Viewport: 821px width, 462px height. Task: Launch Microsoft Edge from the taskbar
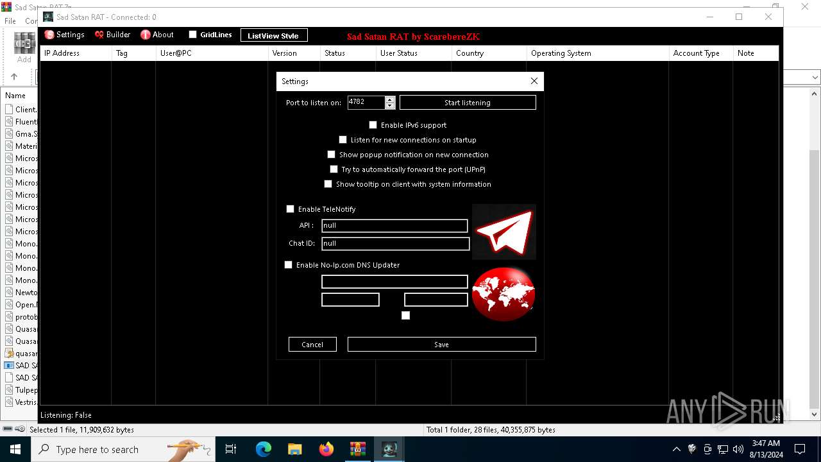[264, 449]
